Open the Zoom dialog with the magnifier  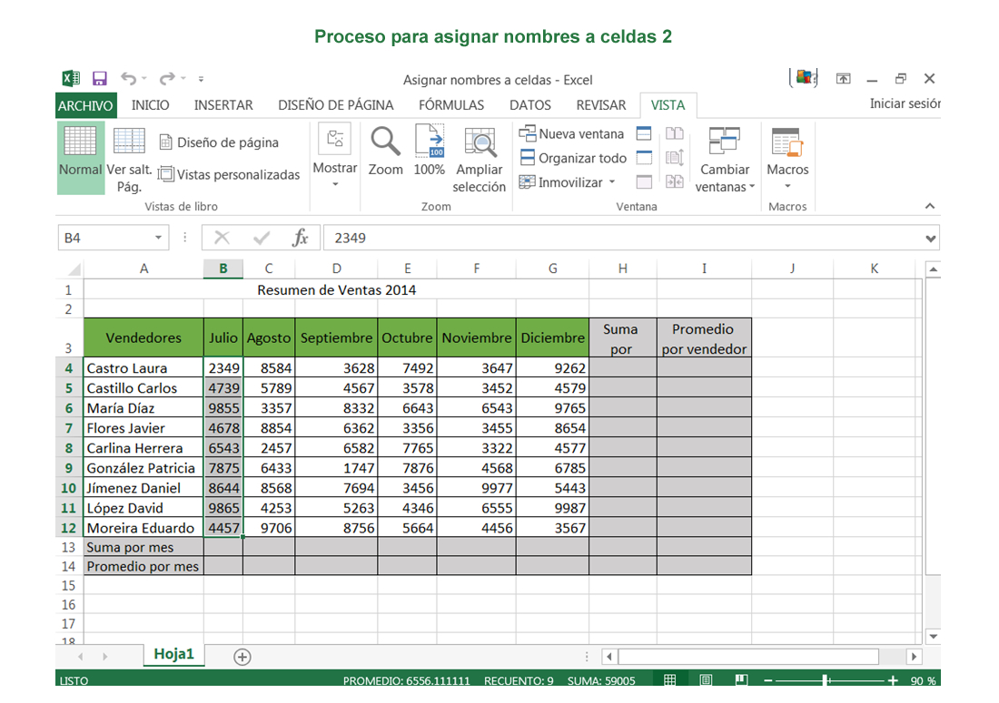tap(385, 151)
